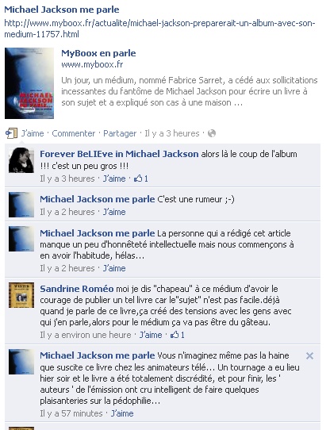Open the Michael Jackson me parle page title
The width and height of the screenshot is (330, 430).
pyautogui.click(x=62, y=10)
